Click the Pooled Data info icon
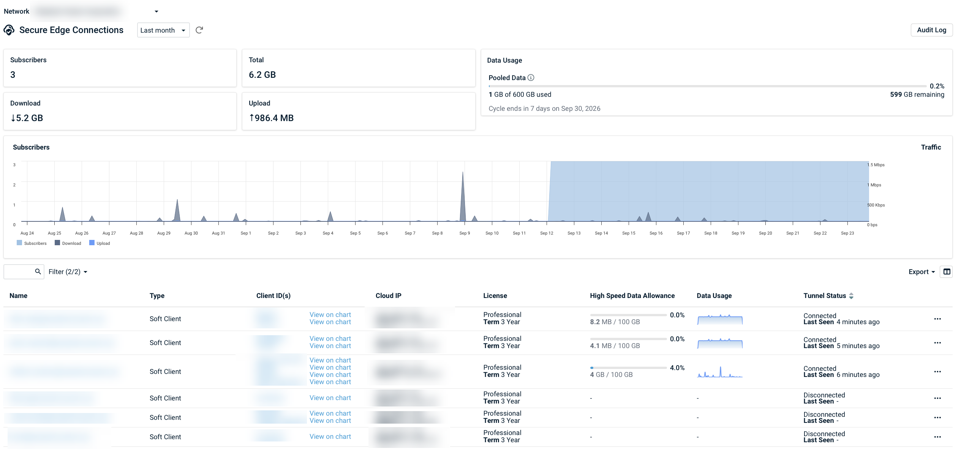Image resolution: width=961 pixels, height=454 pixels. [x=531, y=78]
